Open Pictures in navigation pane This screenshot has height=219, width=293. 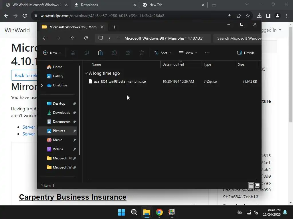pyautogui.click(x=59, y=131)
